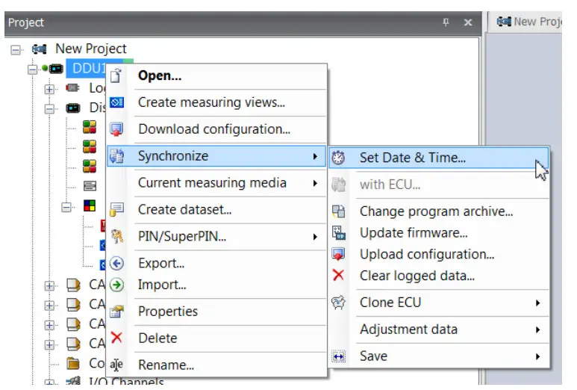Click the Properties icon in context menu
This screenshot has width=577, height=390.
[116, 312]
